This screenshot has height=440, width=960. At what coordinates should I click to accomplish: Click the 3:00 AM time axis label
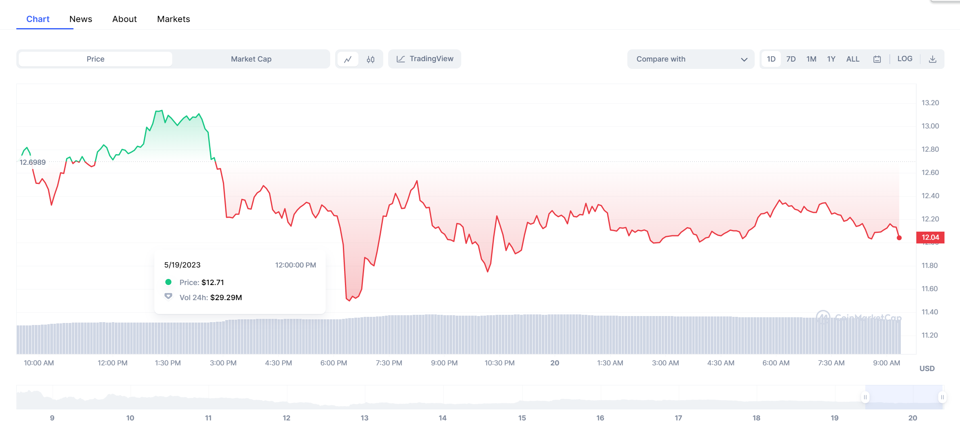pyautogui.click(x=665, y=363)
